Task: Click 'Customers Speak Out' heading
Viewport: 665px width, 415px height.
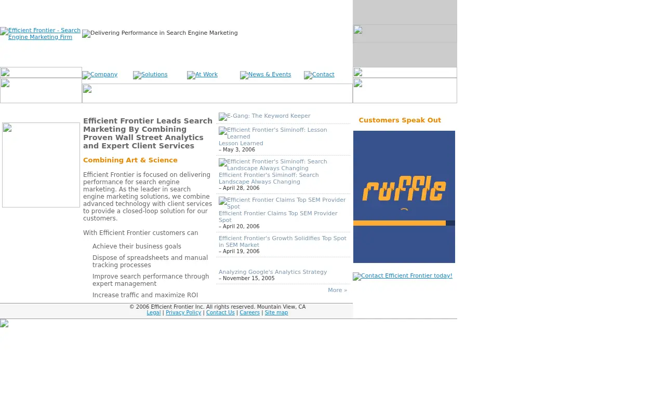Action: 400,120
